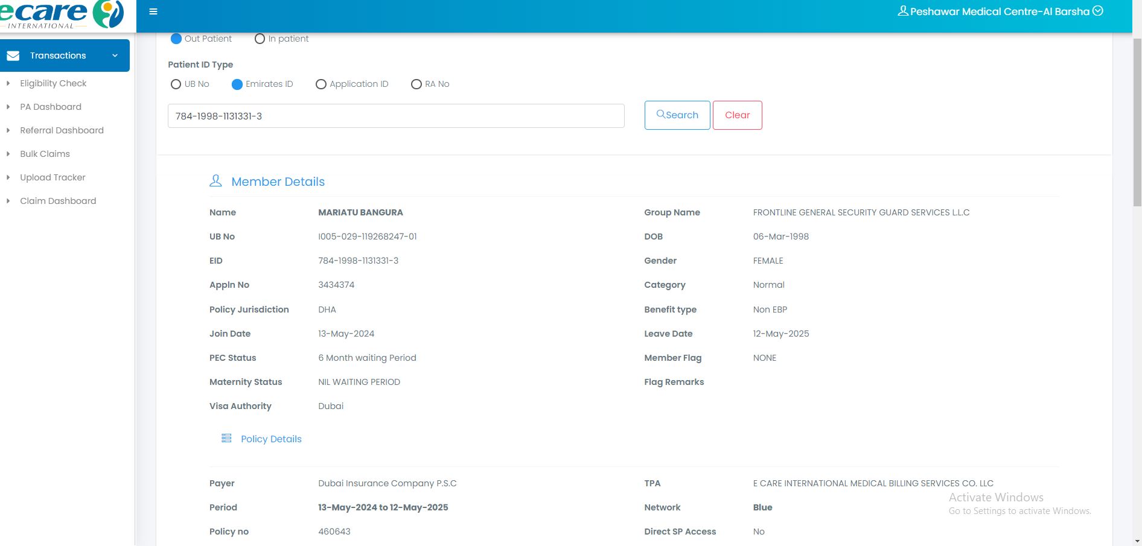Select the Out Patient radio button
1142x546 pixels.
[176, 39]
